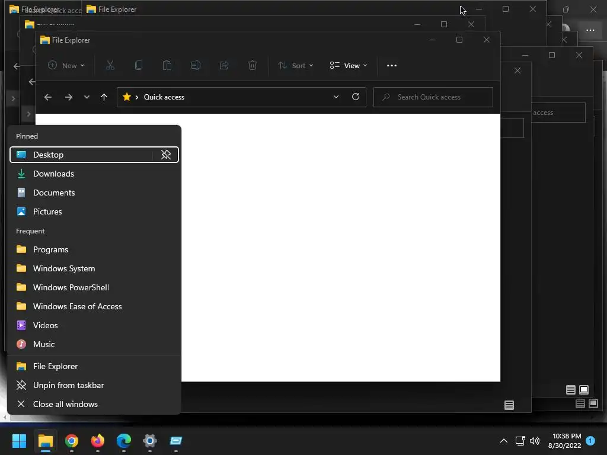Click the Copy icon in toolbar
Viewport: 607px width, 455px height.
pyautogui.click(x=139, y=65)
